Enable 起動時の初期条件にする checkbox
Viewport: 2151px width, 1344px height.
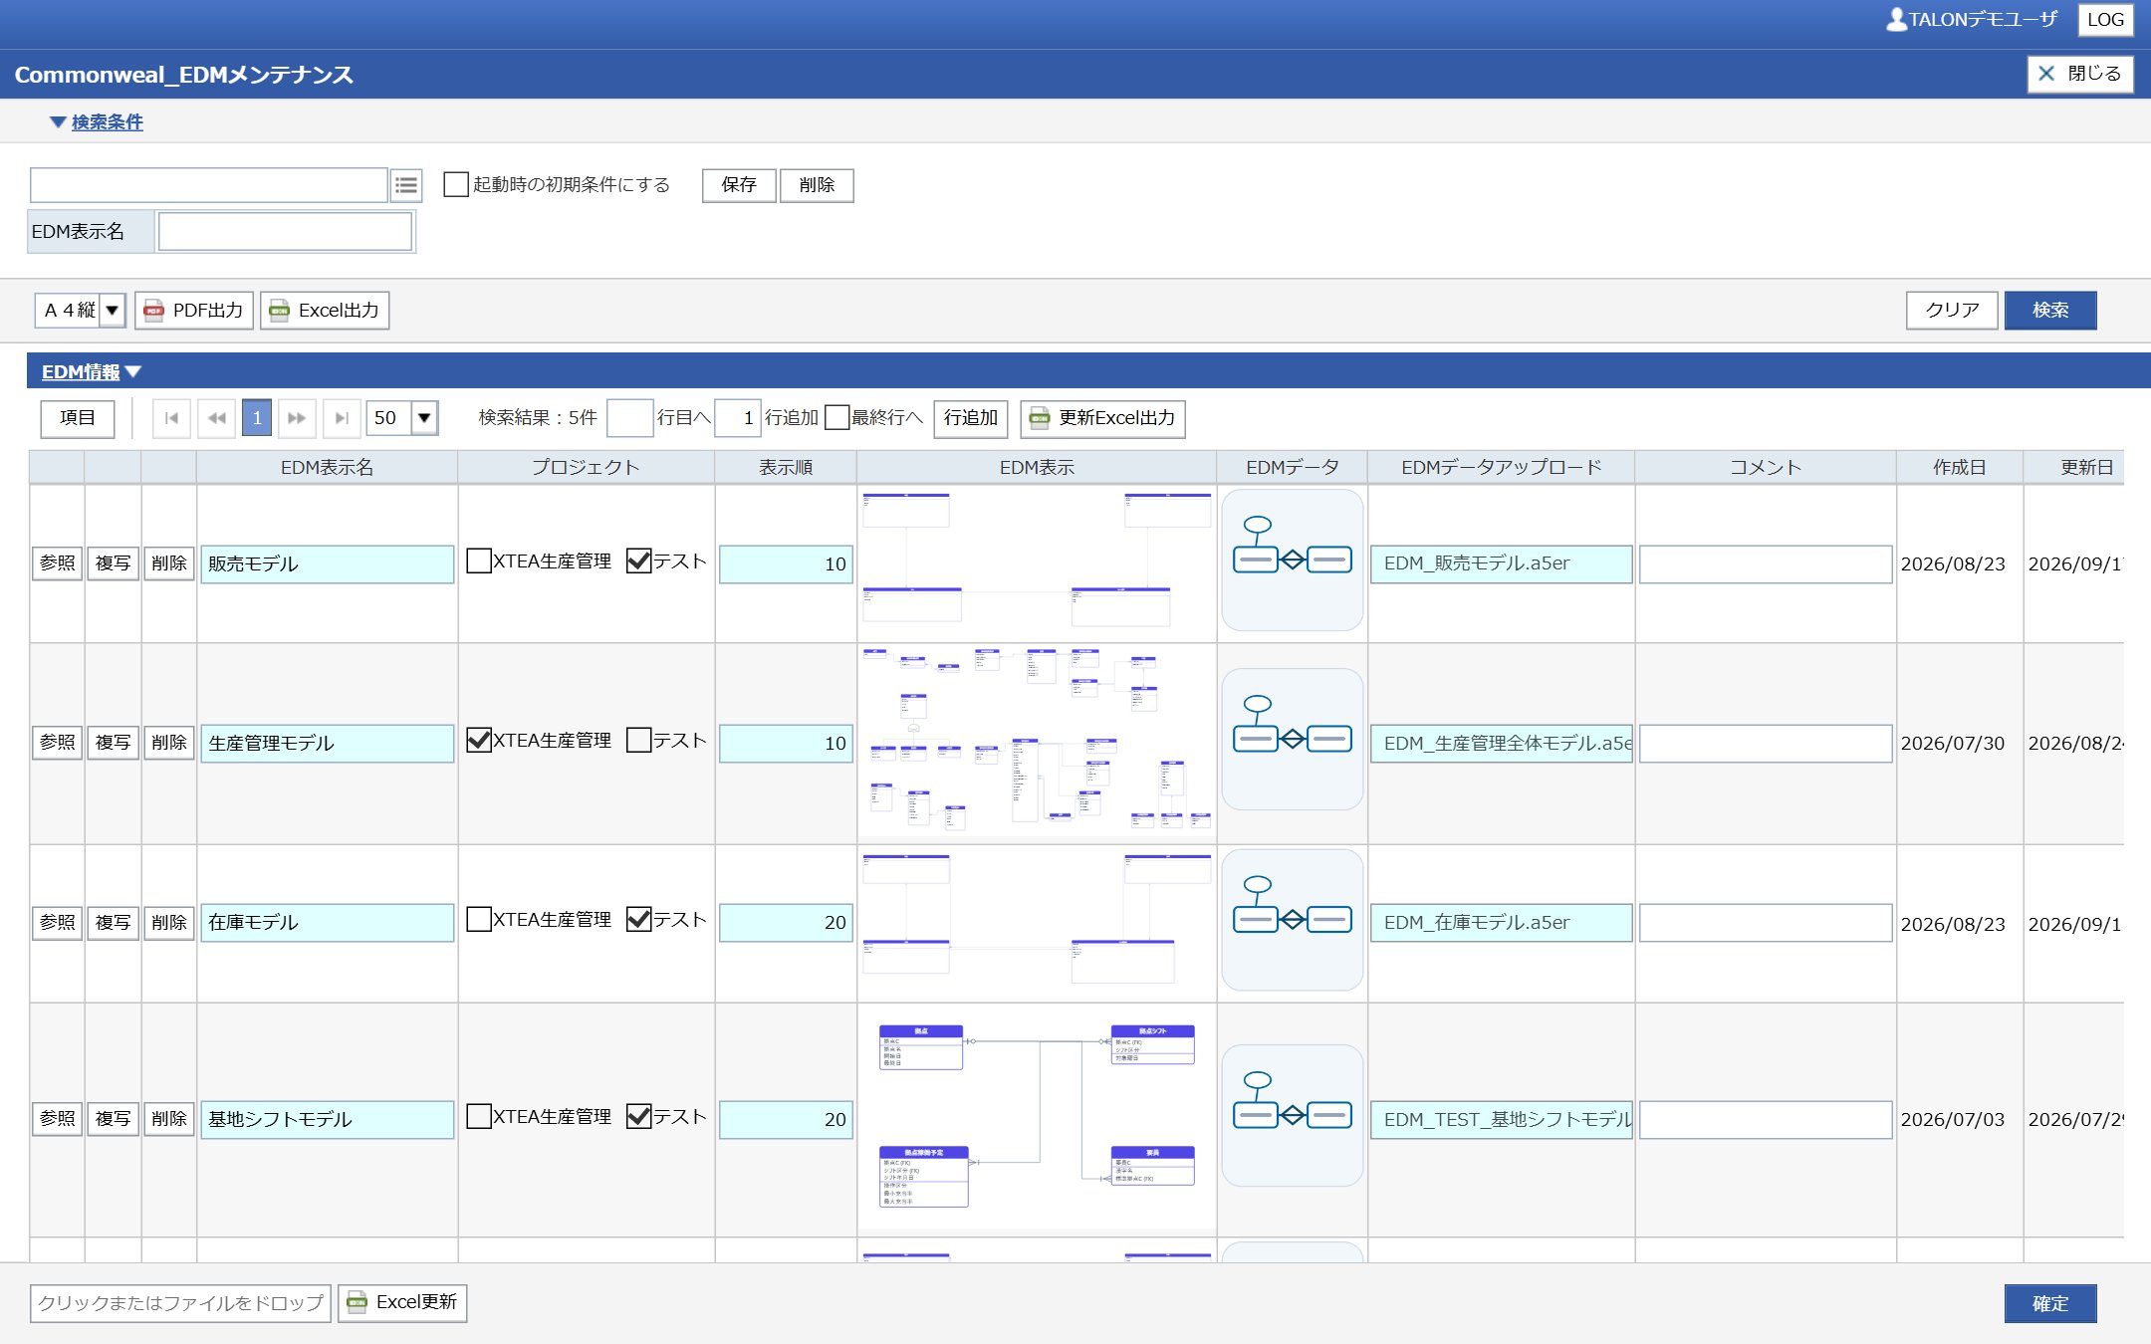(456, 185)
